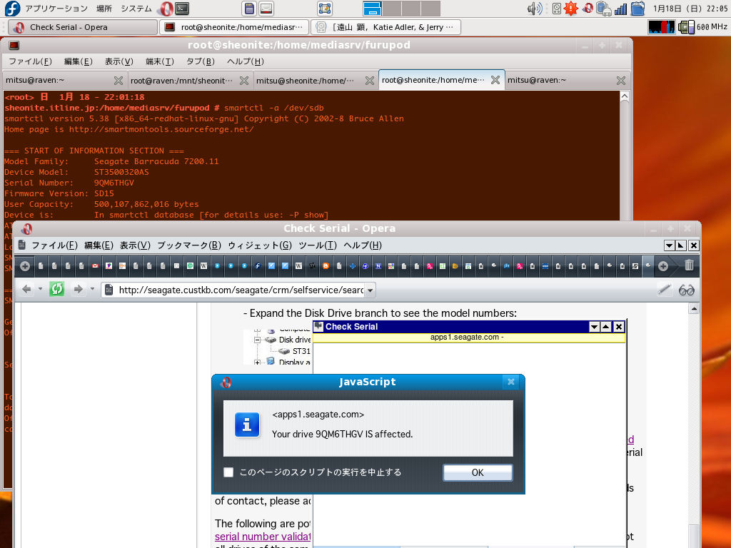Click the serial number validation link
Image resolution: width=731 pixels, height=548 pixels.
tap(263, 537)
